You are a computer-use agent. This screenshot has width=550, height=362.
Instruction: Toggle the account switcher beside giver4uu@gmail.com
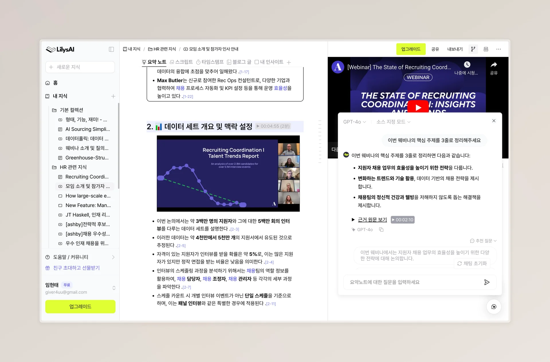coord(114,288)
